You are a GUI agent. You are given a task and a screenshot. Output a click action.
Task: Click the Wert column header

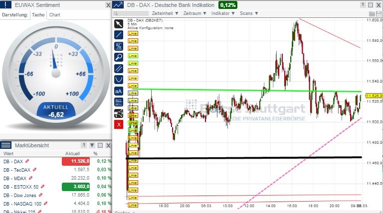pos(8,154)
